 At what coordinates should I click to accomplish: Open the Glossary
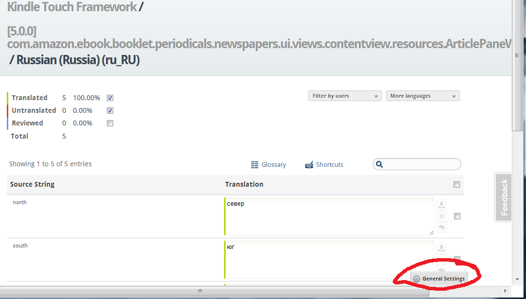coord(268,165)
